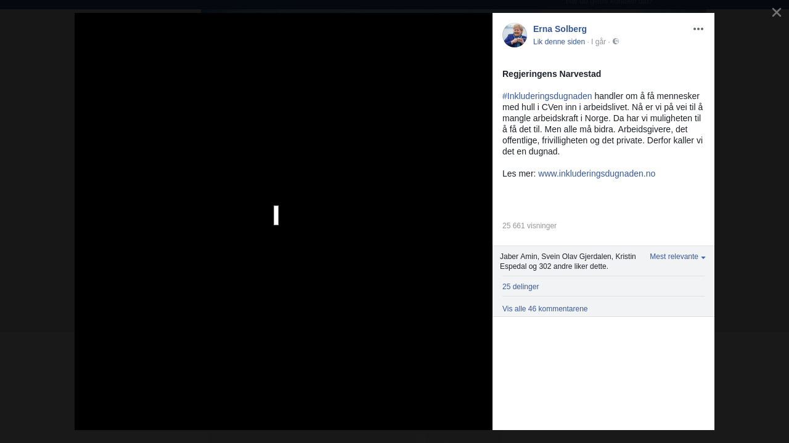789x443 pixels.
Task: Click the globe public audience icon
Action: [x=615, y=41]
